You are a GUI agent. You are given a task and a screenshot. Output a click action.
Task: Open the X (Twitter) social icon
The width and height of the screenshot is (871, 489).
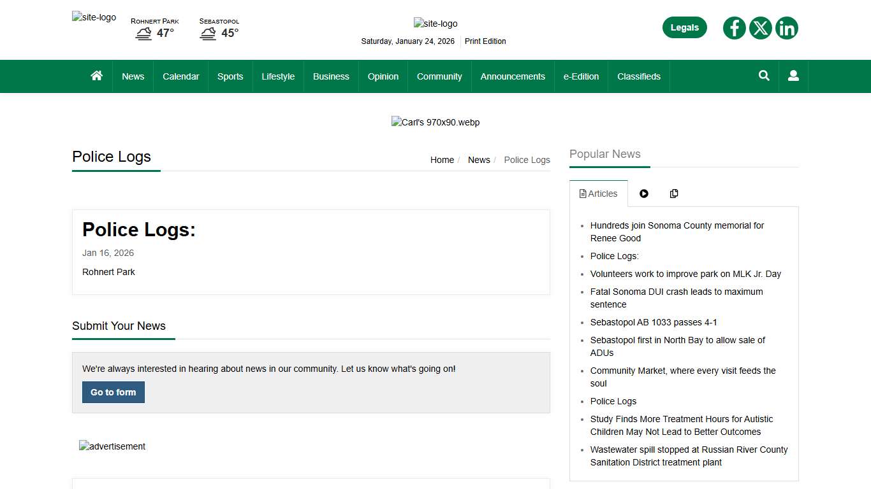(x=760, y=28)
